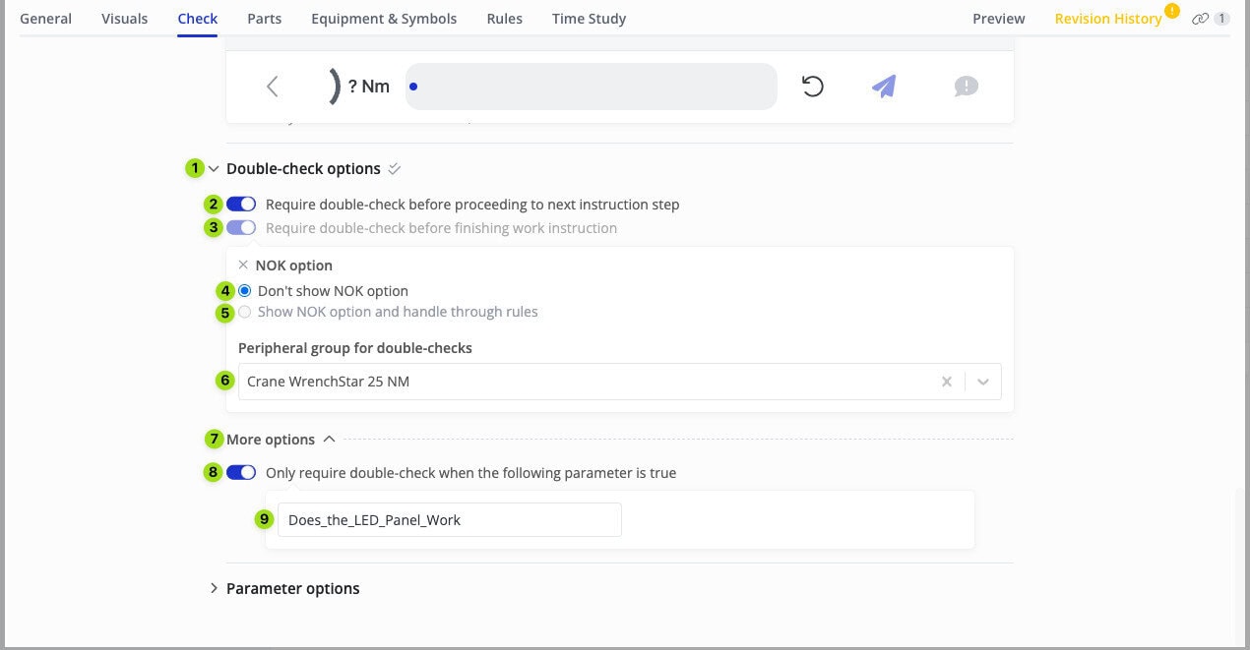Expand the Parameter options section

[214, 588]
